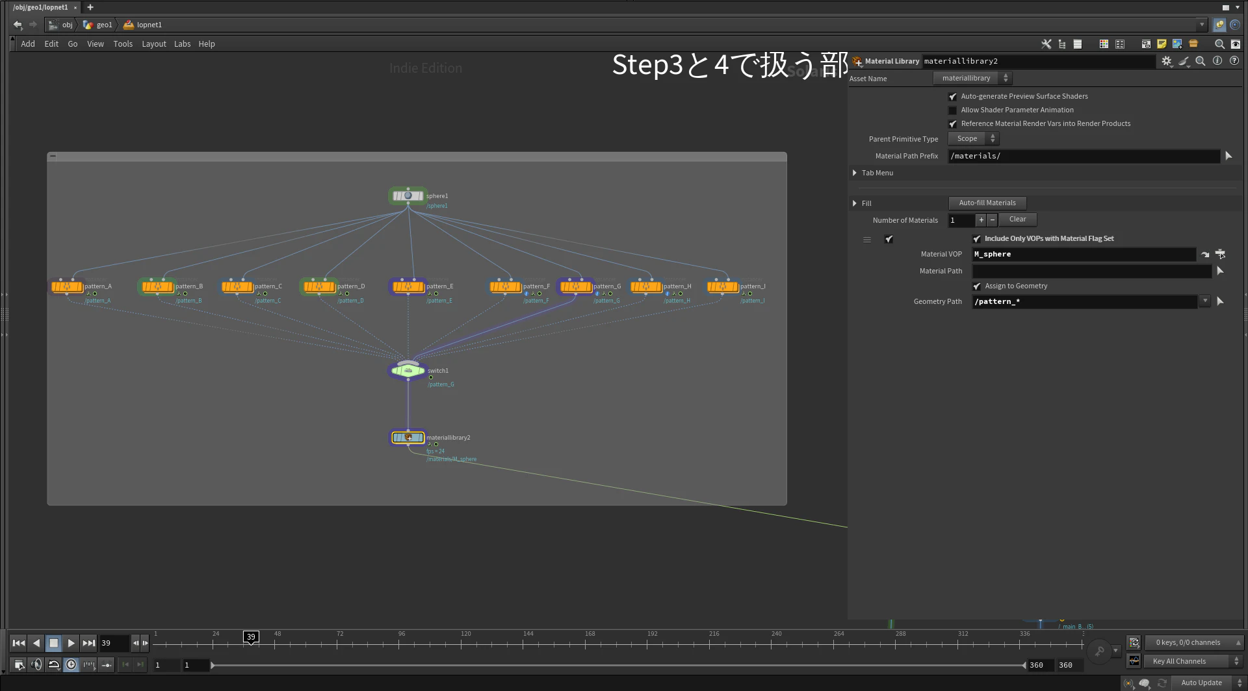Open network display options eye icon

(x=1236, y=44)
